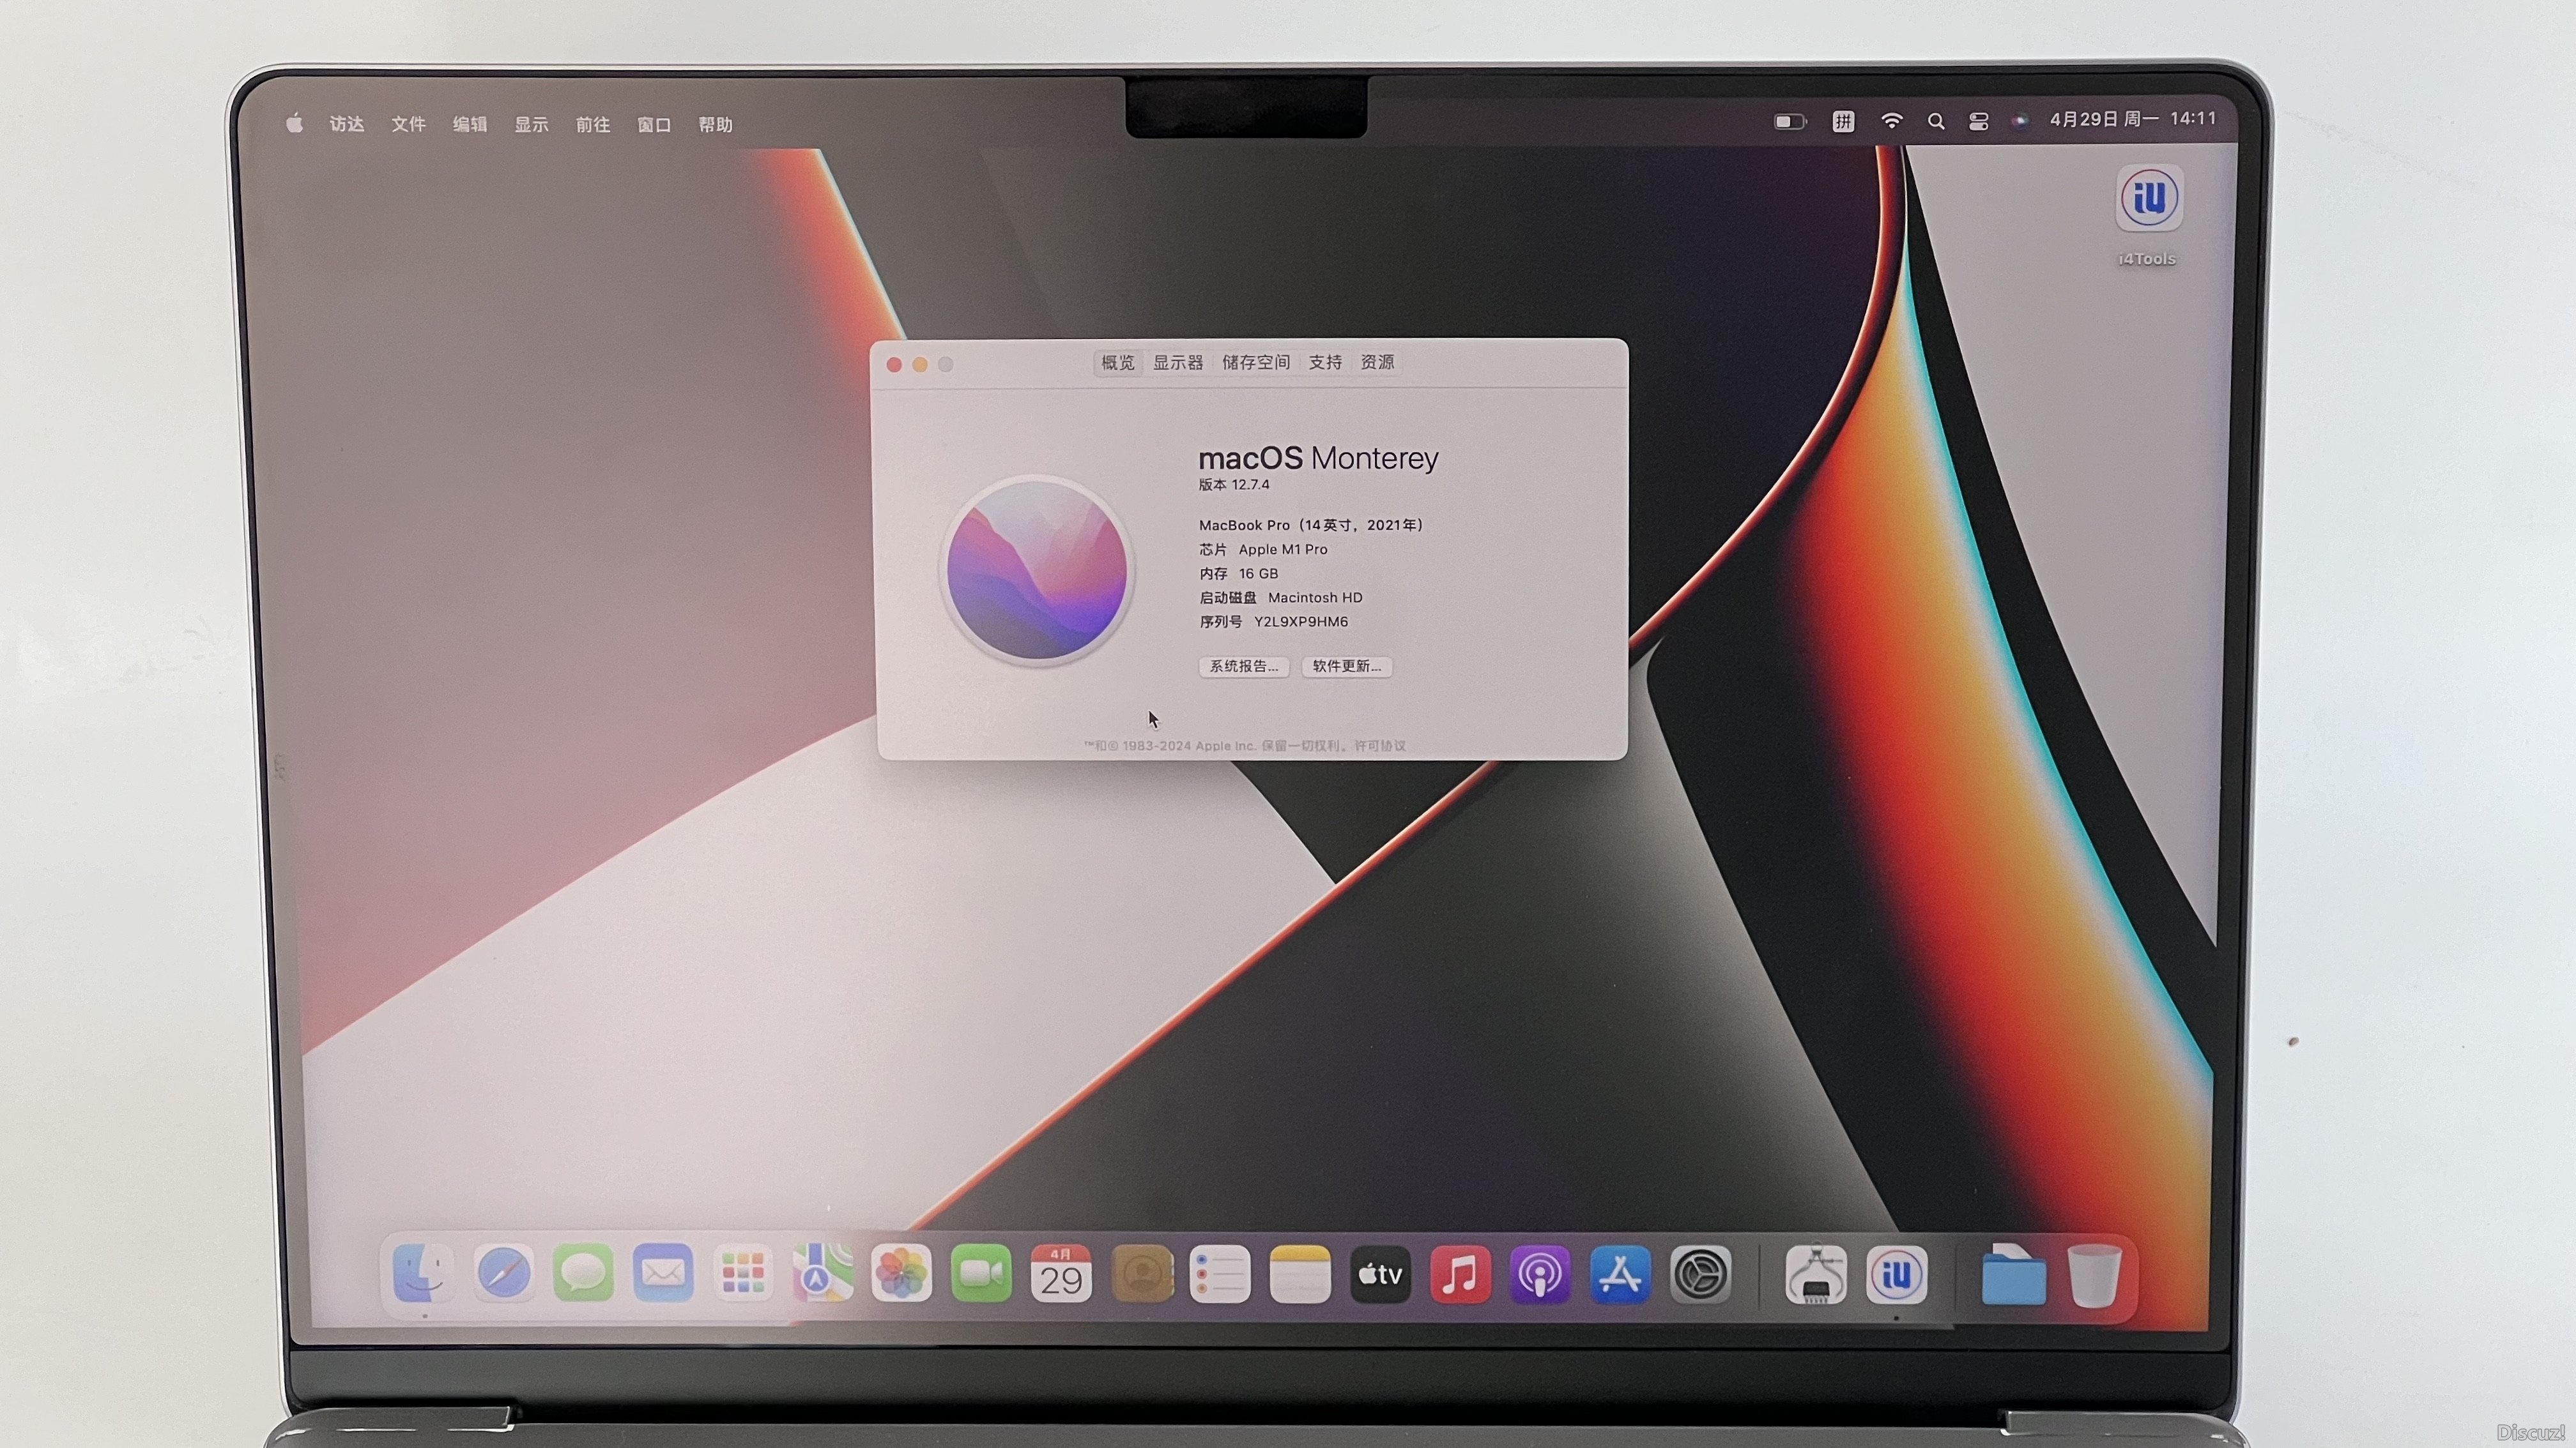Open Podcasts app in Dock
2576x1448 pixels.
point(1540,1274)
